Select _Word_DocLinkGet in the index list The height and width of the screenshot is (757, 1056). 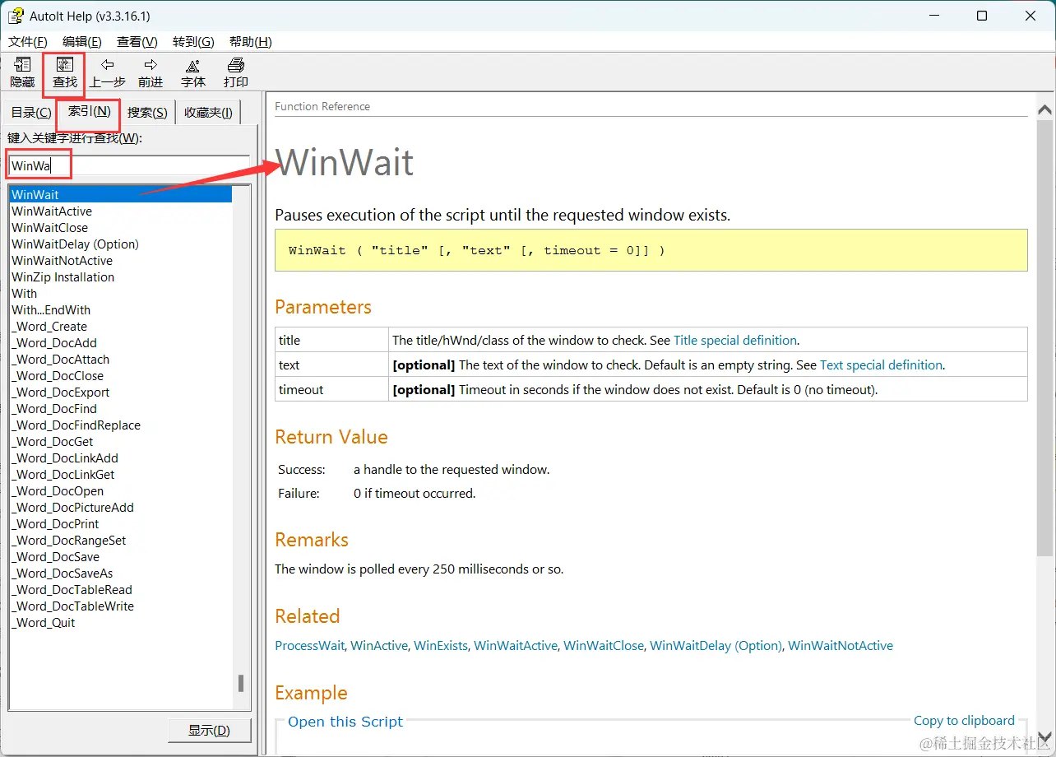coord(63,475)
